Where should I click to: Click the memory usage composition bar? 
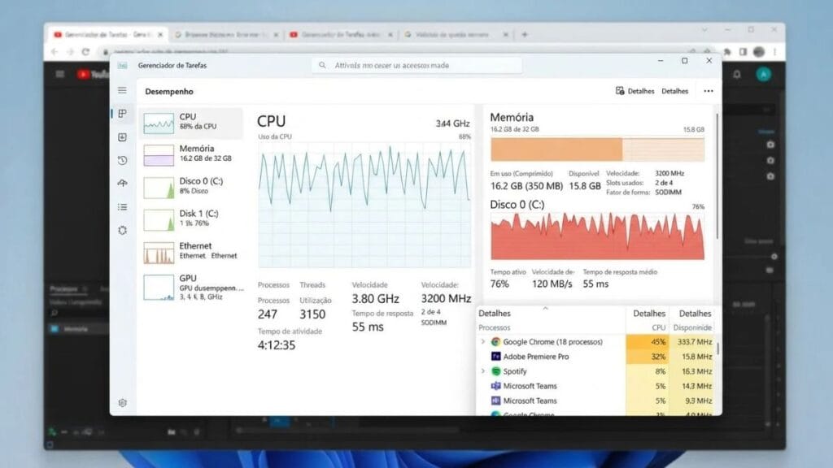click(597, 149)
